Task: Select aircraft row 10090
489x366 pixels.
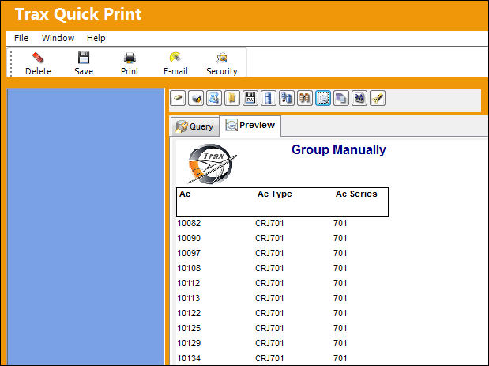Action: click(x=262, y=239)
